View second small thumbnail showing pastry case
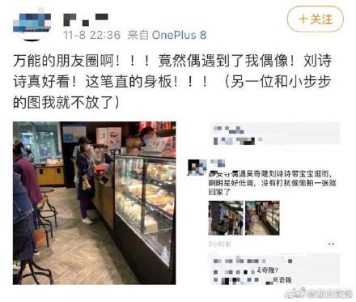Image resolution: width=356 pixels, height=302 pixels. tap(262, 218)
